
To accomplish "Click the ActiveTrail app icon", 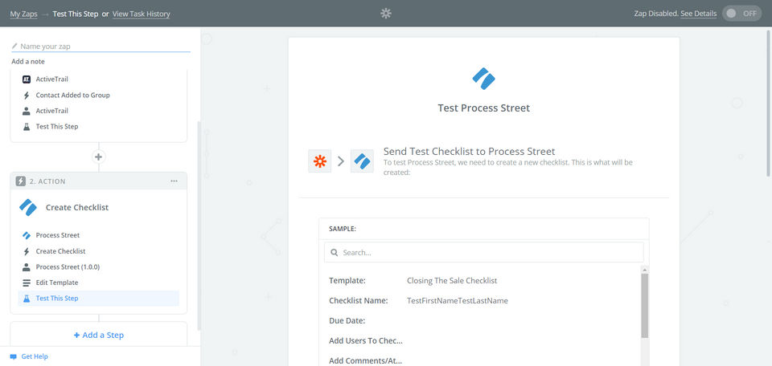I will point(27,79).
